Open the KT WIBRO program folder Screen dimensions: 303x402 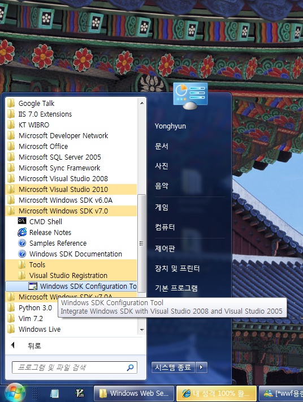[x=71, y=125]
